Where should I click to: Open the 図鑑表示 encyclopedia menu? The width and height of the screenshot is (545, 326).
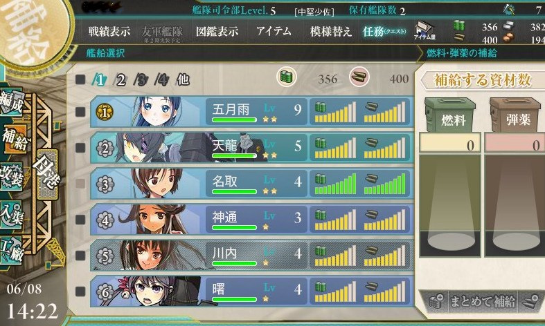coord(217,32)
